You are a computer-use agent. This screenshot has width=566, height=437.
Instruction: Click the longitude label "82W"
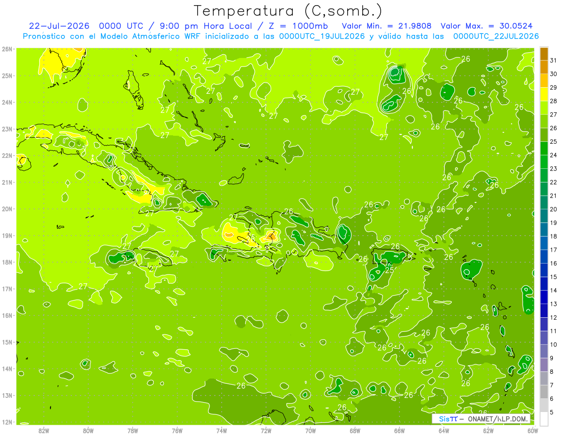click(44, 430)
